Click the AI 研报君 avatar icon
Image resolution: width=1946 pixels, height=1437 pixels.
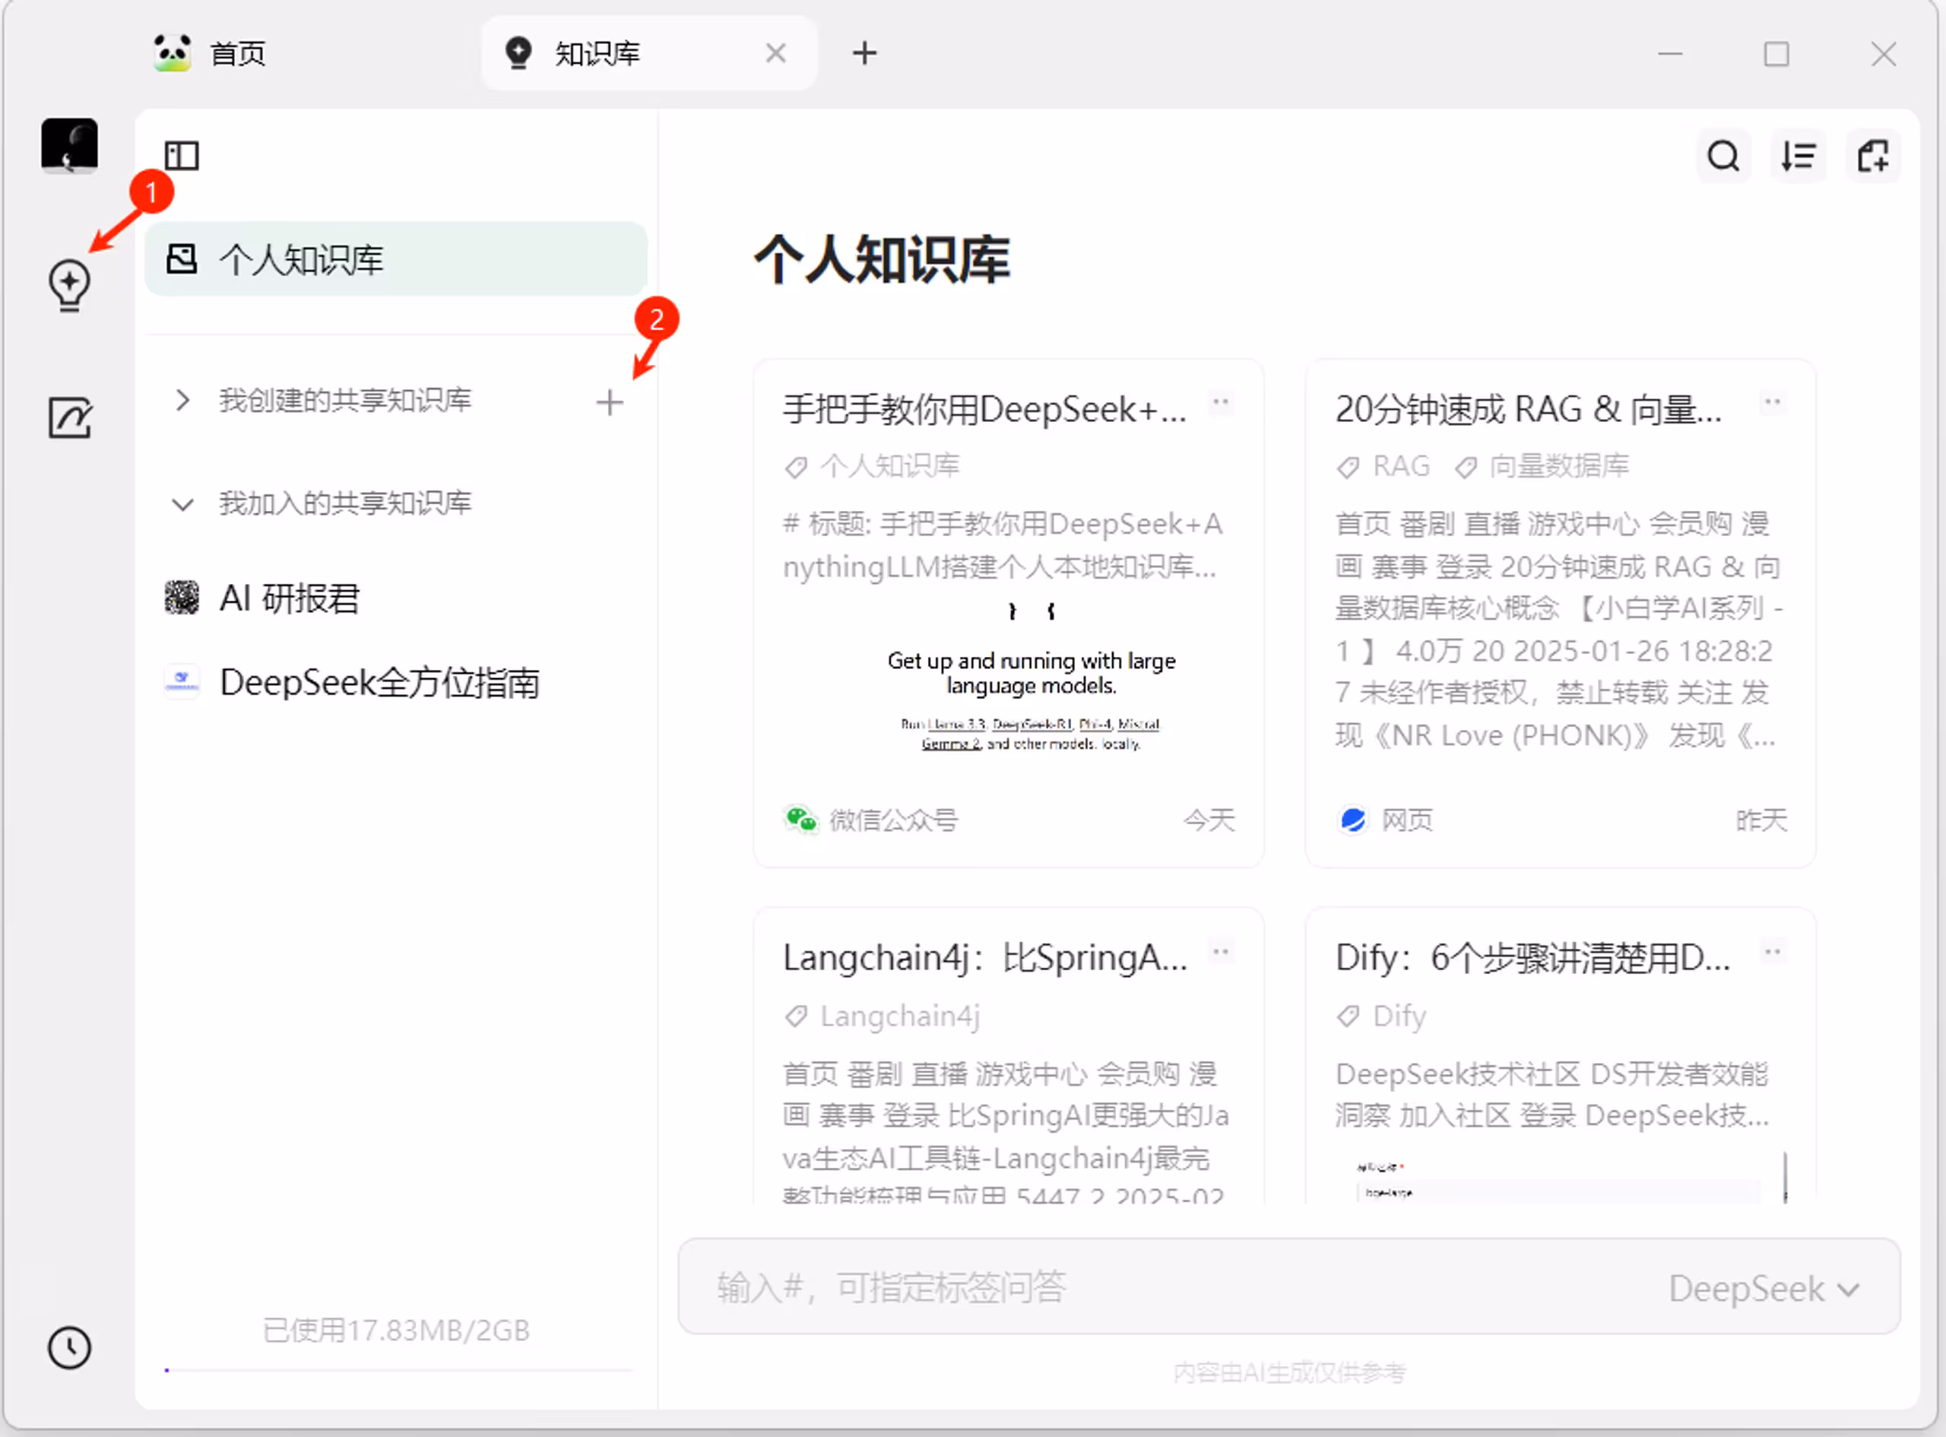click(182, 598)
